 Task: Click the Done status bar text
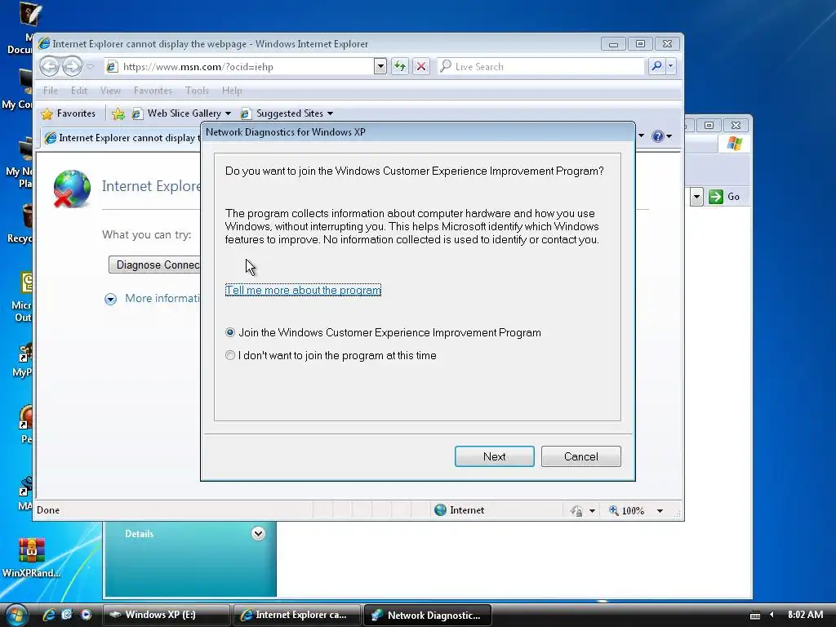tap(48, 510)
